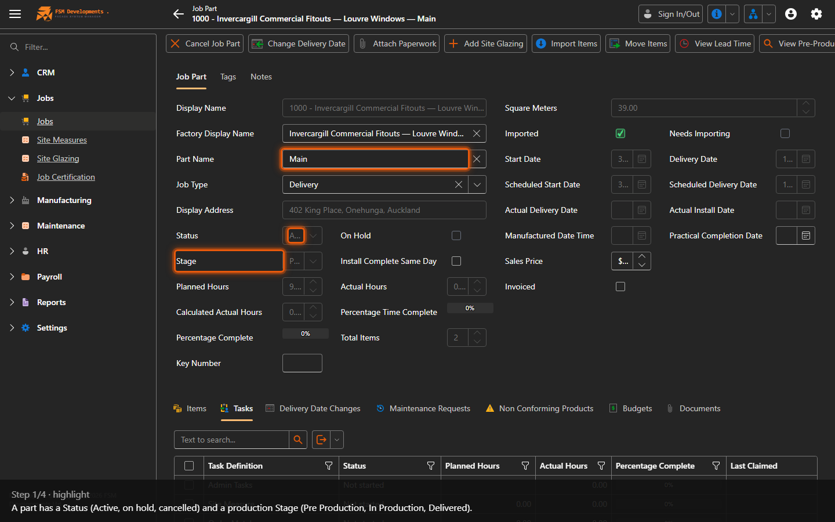
Task: Enable the Needs Importing checkbox
Action: (x=785, y=133)
